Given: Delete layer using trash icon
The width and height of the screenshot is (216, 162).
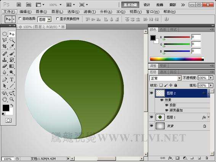Looking at the screenshot, I should point(206,158).
